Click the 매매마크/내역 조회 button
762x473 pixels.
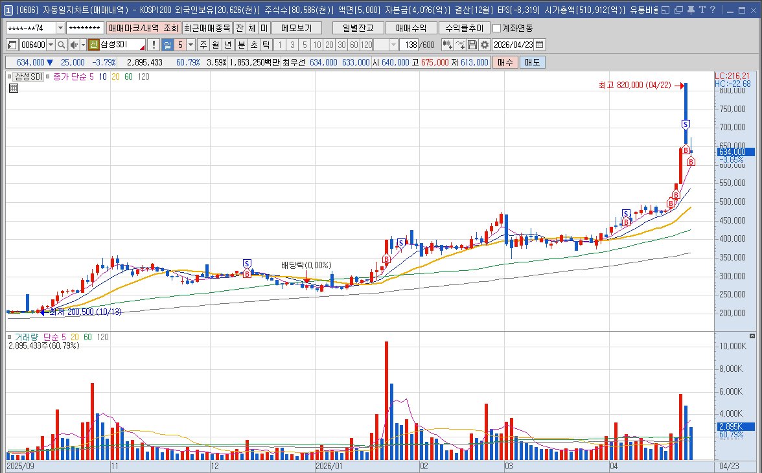point(143,28)
